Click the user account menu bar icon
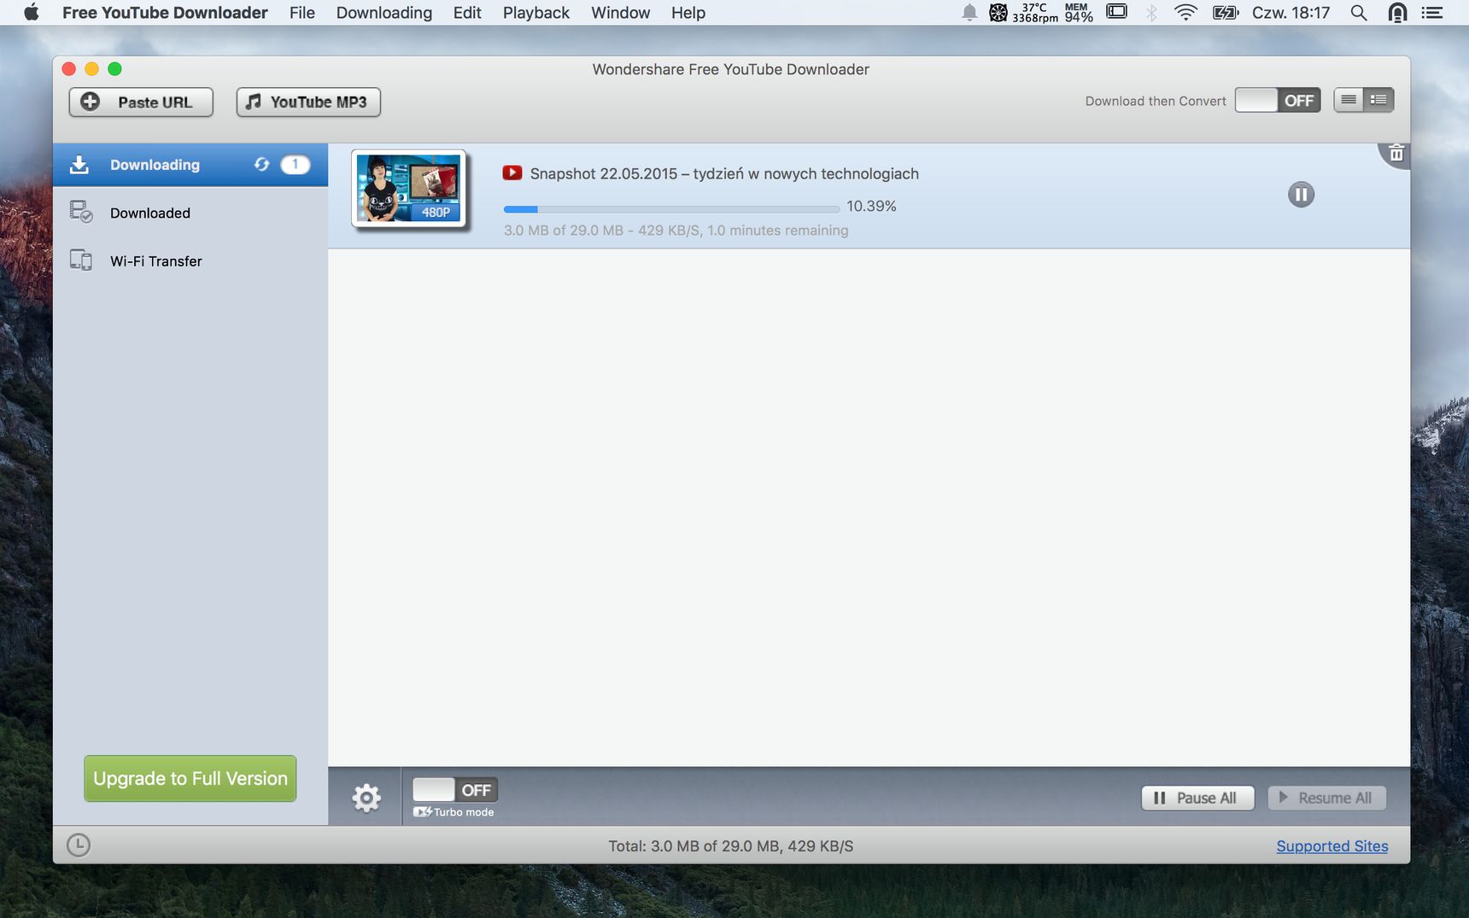Image resolution: width=1469 pixels, height=918 pixels. (x=1397, y=13)
